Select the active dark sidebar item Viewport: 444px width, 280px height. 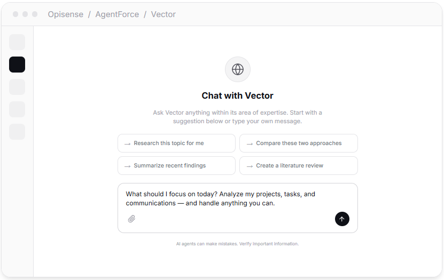(17, 65)
